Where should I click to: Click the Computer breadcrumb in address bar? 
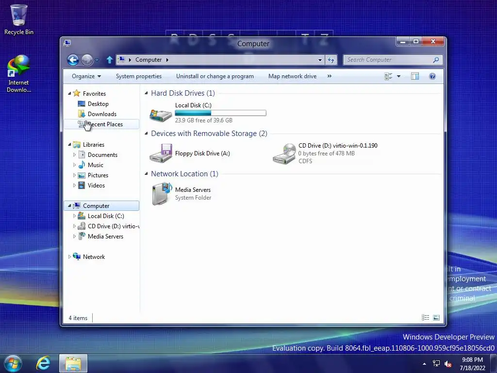[x=149, y=60]
